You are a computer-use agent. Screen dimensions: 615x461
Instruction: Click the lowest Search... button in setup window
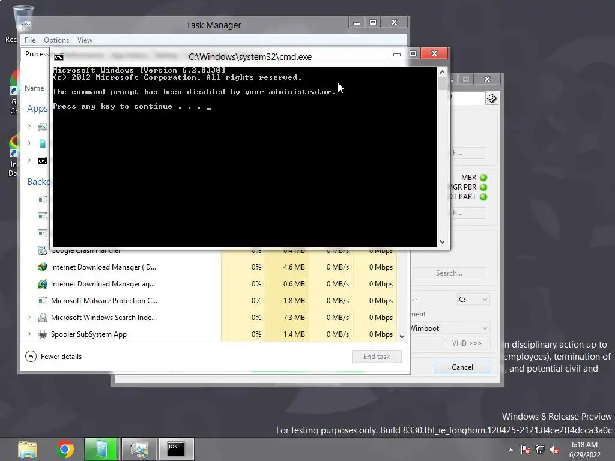click(449, 273)
